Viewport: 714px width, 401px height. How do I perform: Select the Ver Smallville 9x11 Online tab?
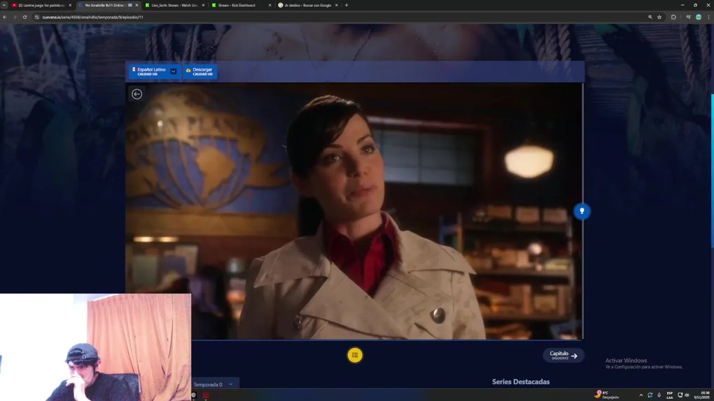pyautogui.click(x=105, y=5)
